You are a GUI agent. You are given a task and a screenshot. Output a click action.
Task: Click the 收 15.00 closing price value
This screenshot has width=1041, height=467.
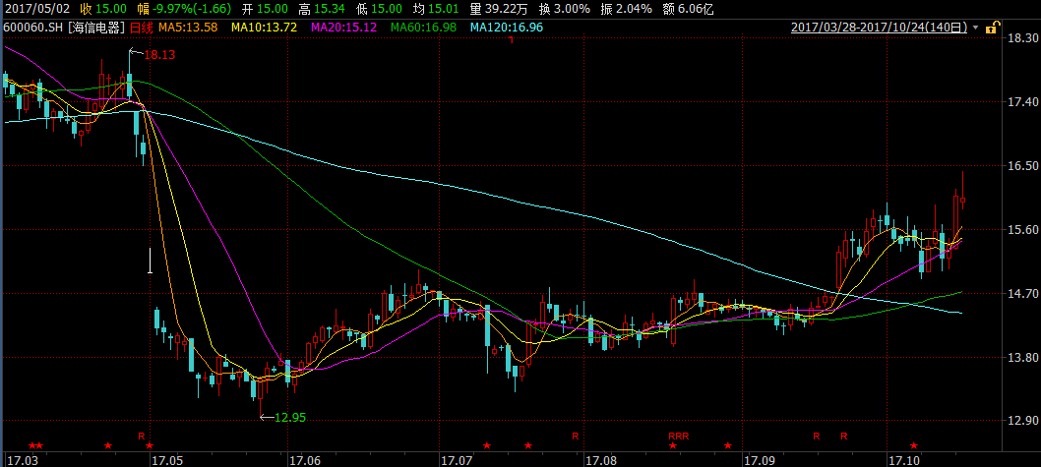[103, 9]
